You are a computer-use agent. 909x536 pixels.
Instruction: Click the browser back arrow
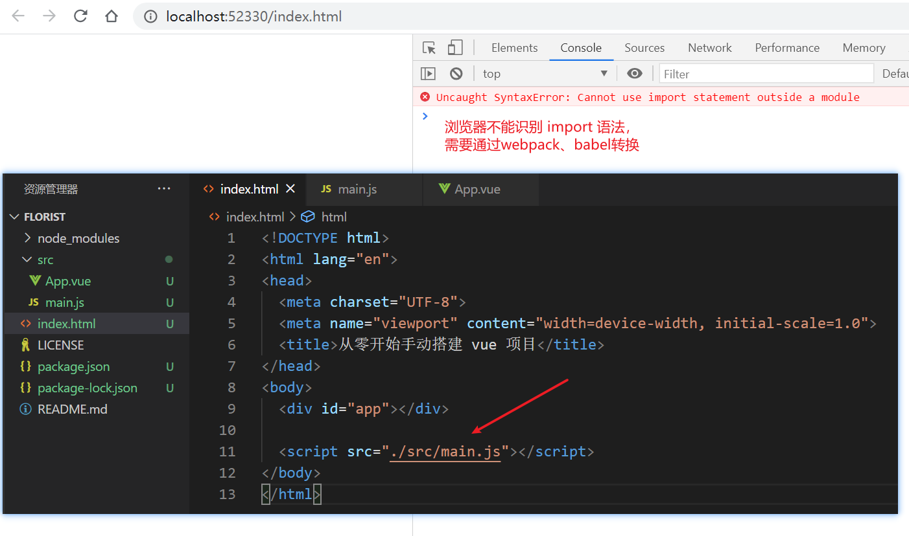click(18, 16)
